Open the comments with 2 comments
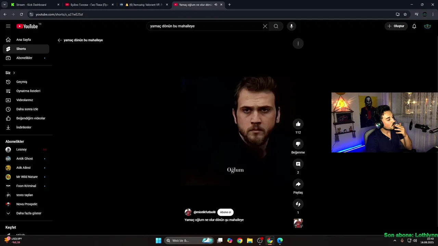Image resolution: width=438 pixels, height=246 pixels. [298, 164]
